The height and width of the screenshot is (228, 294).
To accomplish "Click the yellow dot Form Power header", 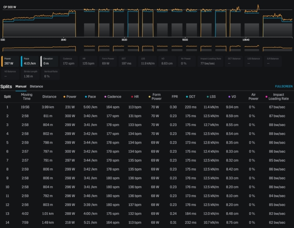I will click(x=156, y=97).
